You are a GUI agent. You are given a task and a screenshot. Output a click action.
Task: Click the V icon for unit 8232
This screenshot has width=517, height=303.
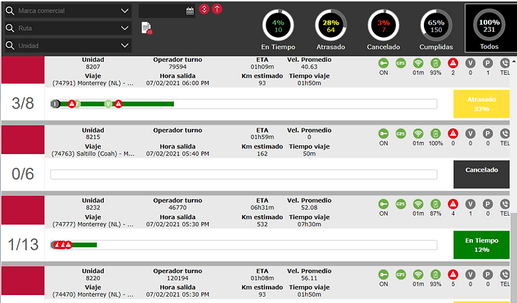[470, 204]
